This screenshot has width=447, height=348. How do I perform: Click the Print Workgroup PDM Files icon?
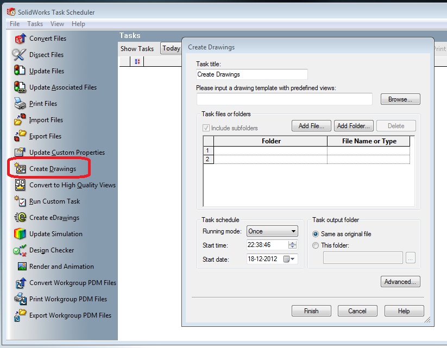20,299
